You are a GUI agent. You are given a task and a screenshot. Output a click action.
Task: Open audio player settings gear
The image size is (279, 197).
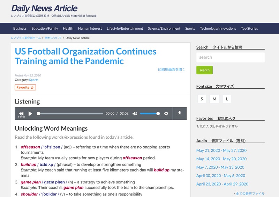[x=166, y=114]
